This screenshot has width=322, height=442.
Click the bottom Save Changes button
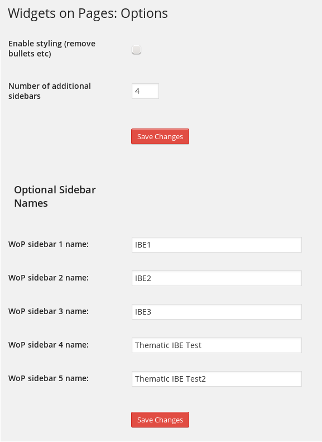pyautogui.click(x=160, y=420)
